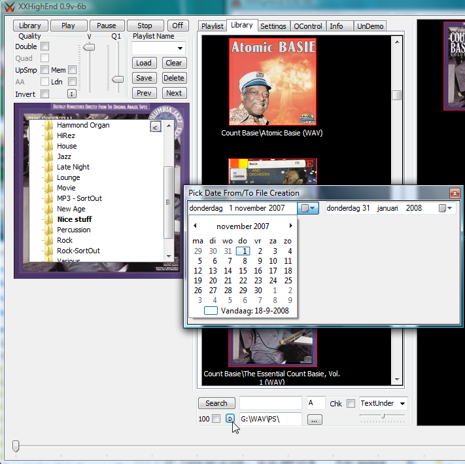Click the G:\WAV\PS\ path field
This screenshot has height=464, width=465.
click(x=271, y=419)
